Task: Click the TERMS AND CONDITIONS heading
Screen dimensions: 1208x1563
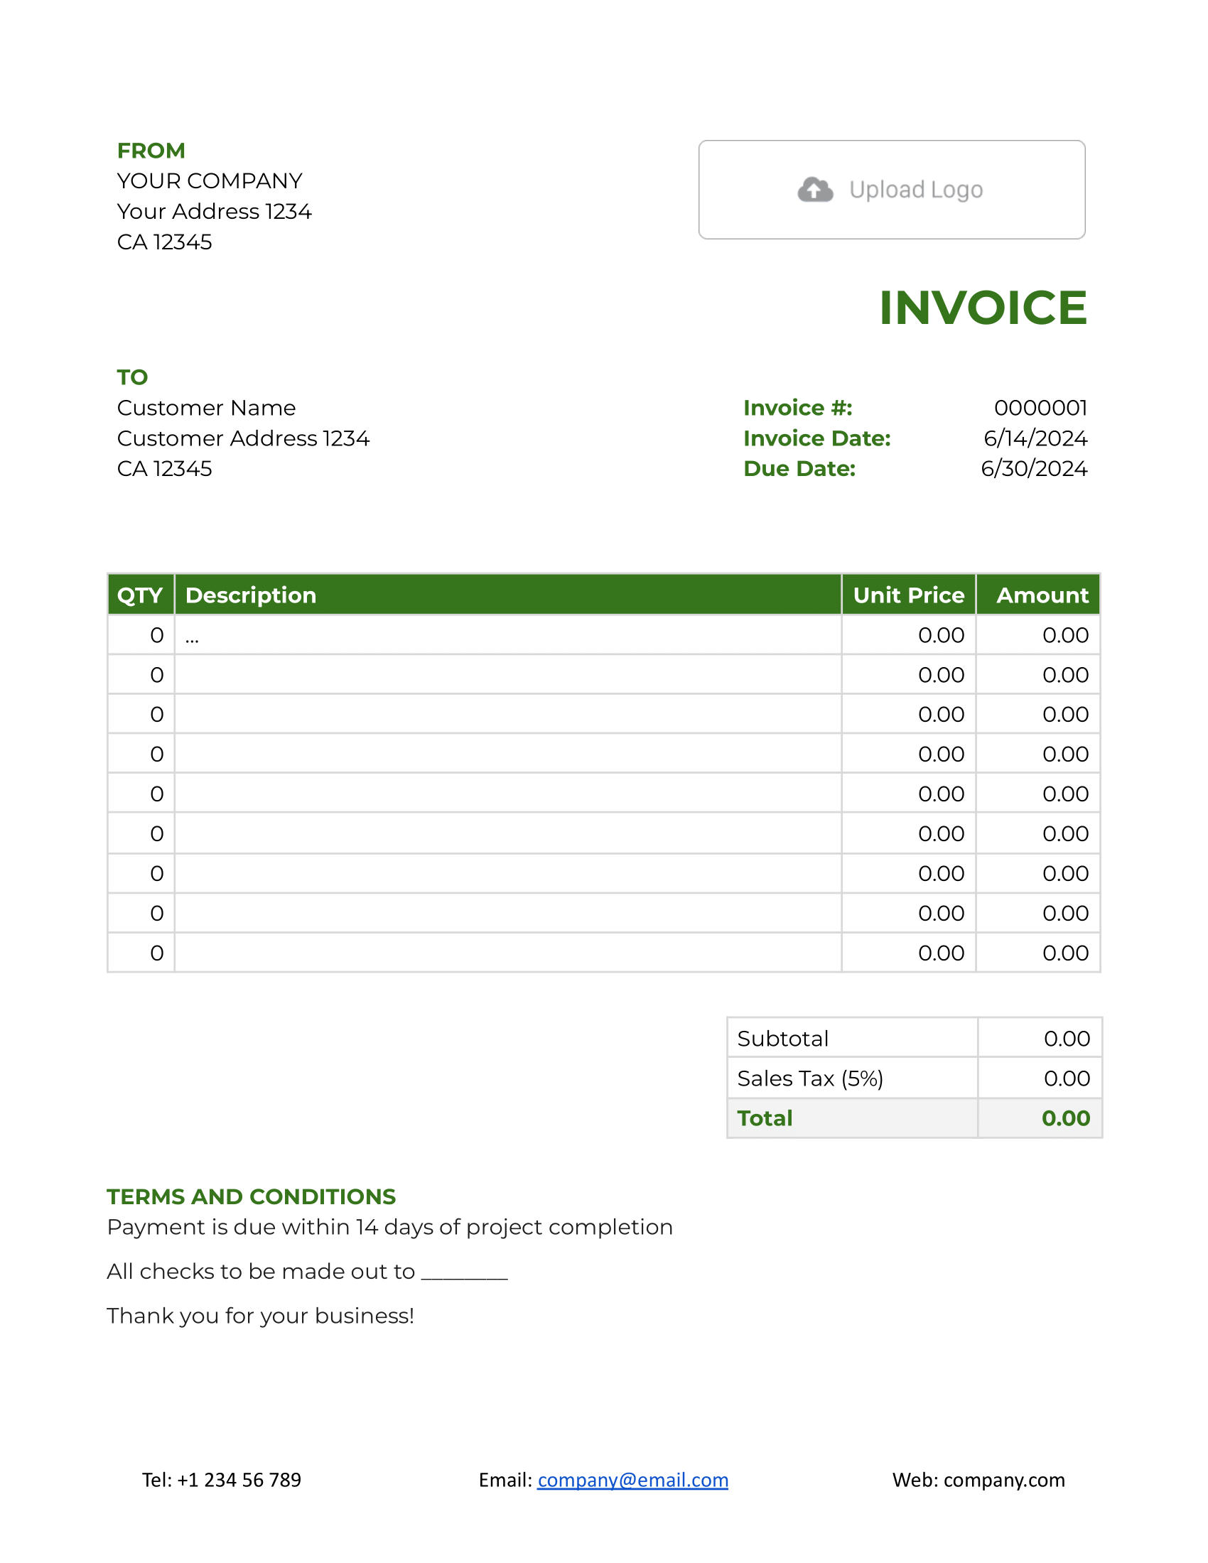Action: pyautogui.click(x=251, y=1196)
